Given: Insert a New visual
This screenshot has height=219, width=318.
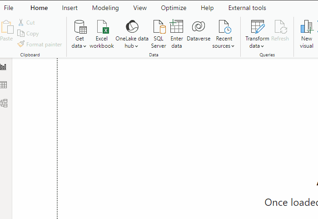Looking at the screenshot, I should pos(307,34).
